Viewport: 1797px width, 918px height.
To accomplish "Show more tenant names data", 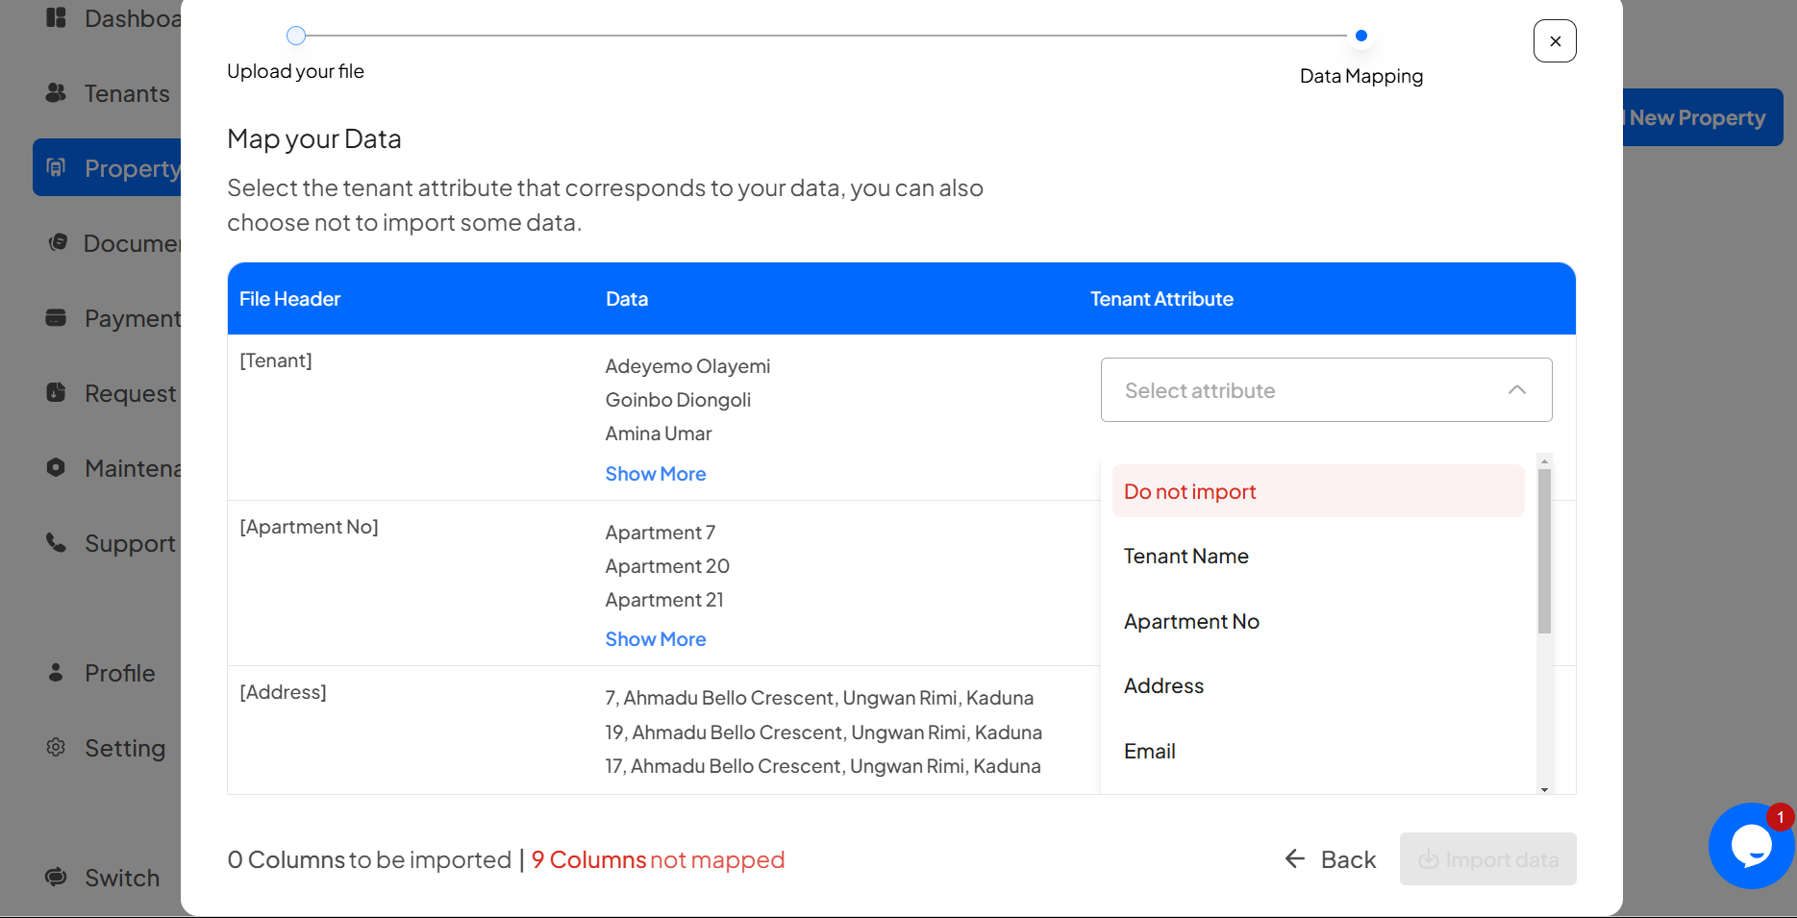I will pyautogui.click(x=655, y=474).
